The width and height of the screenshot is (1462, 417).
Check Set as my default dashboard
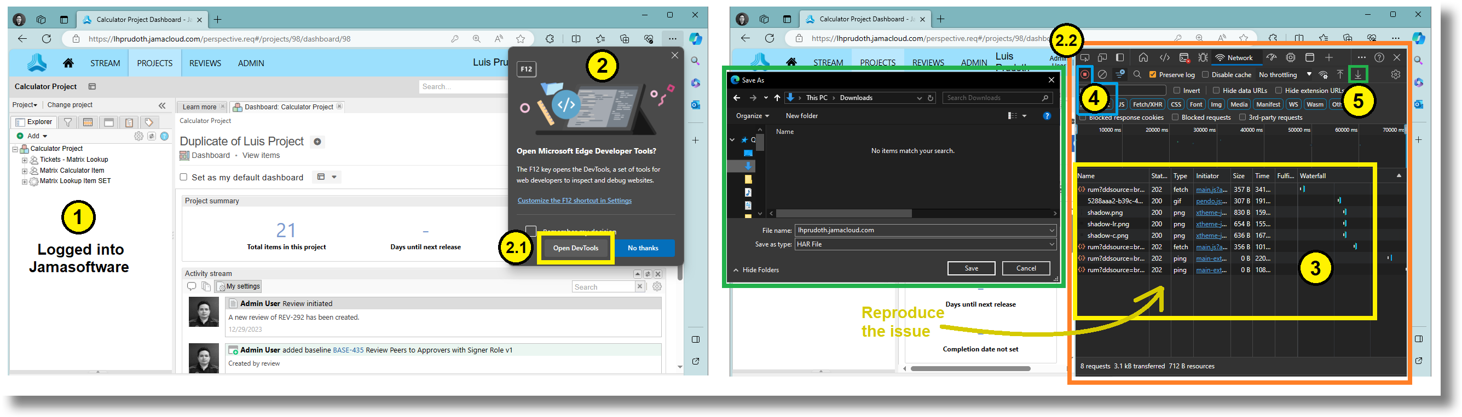(x=183, y=177)
